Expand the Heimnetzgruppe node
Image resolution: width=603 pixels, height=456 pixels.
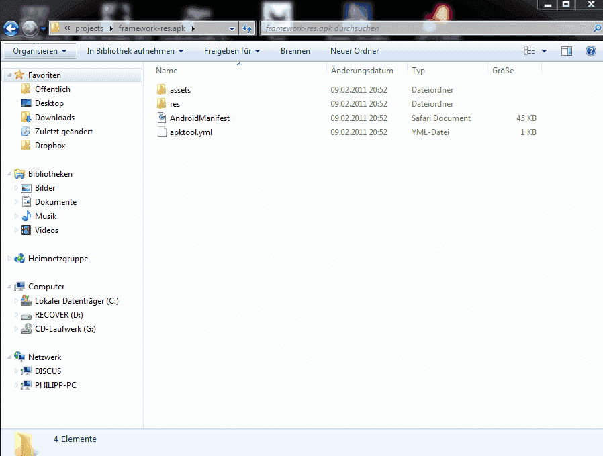[9, 259]
